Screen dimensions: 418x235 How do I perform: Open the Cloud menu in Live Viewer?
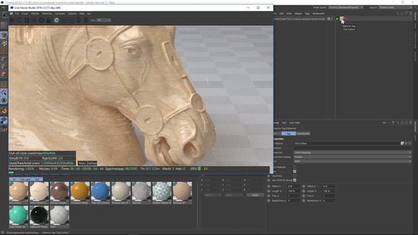(x=25, y=13)
